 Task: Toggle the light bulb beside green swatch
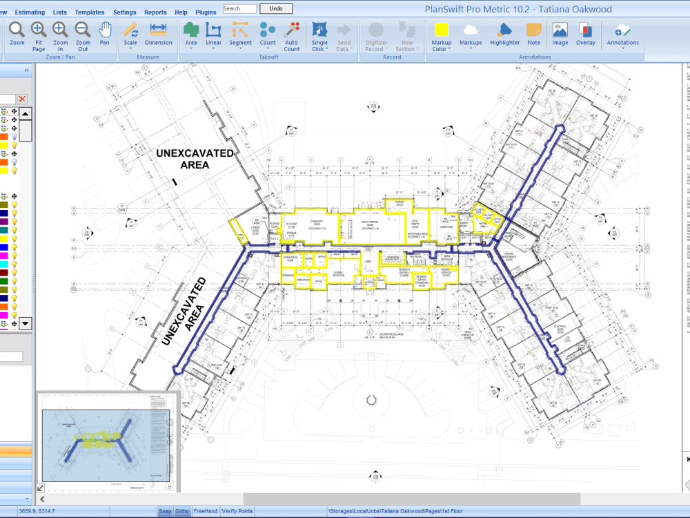click(14, 281)
